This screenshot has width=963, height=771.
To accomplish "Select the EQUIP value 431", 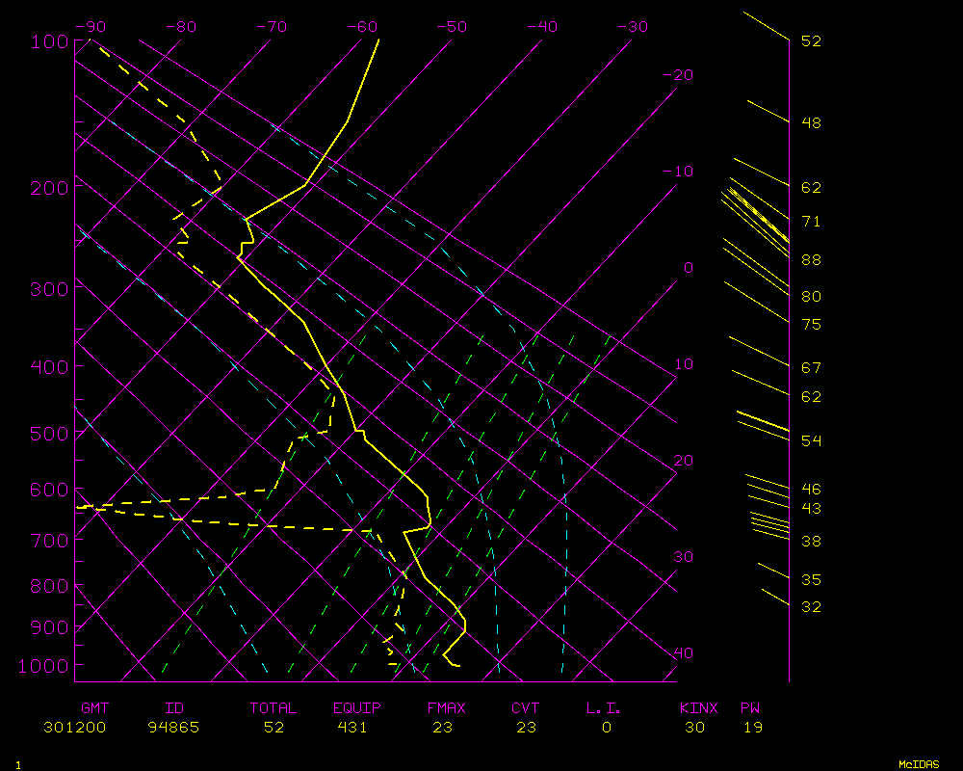I will [357, 728].
